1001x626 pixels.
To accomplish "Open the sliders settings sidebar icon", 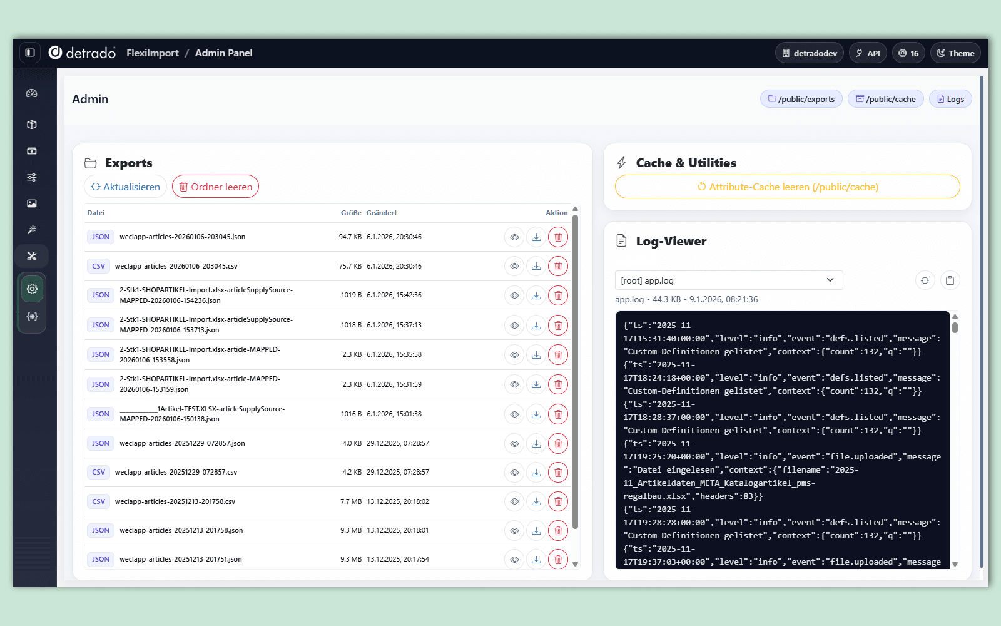I will 32,177.
